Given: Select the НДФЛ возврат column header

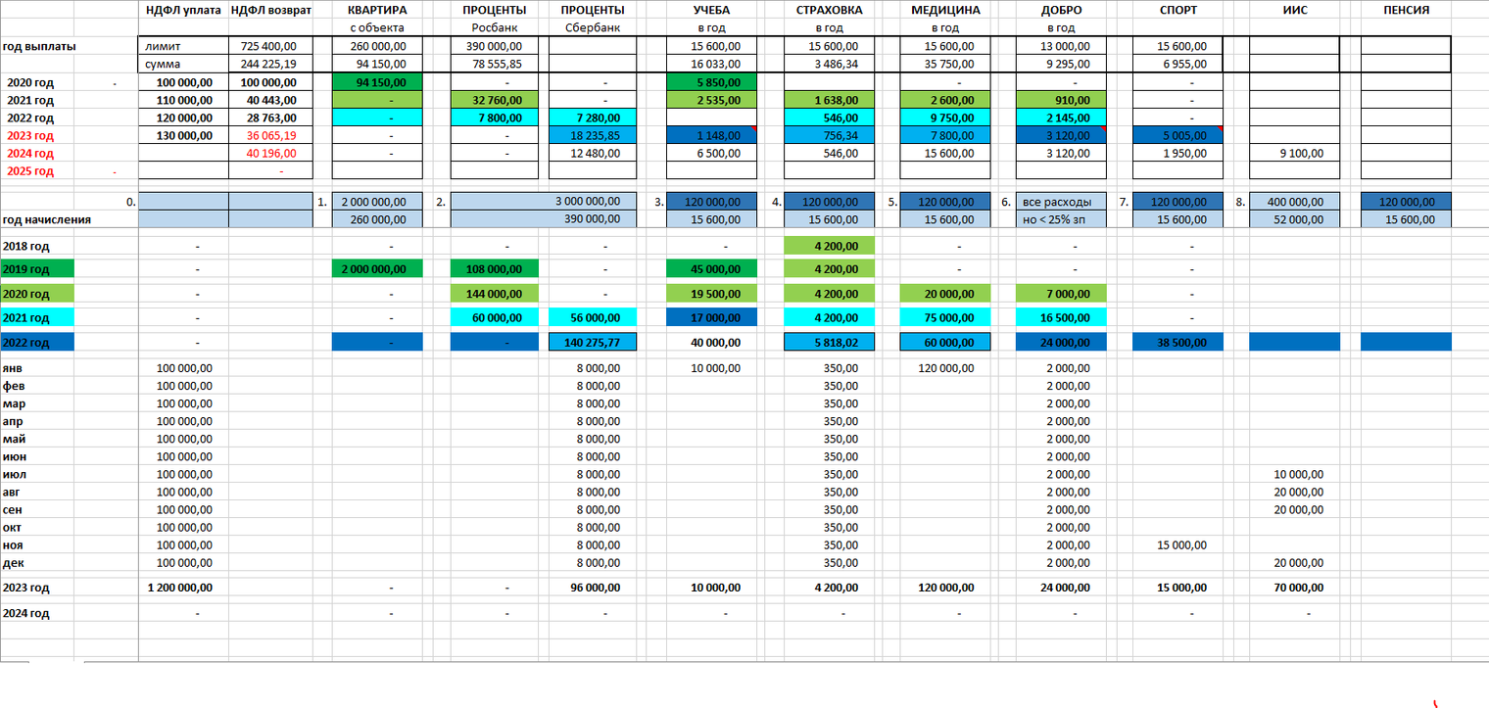Looking at the screenshot, I should [270, 10].
